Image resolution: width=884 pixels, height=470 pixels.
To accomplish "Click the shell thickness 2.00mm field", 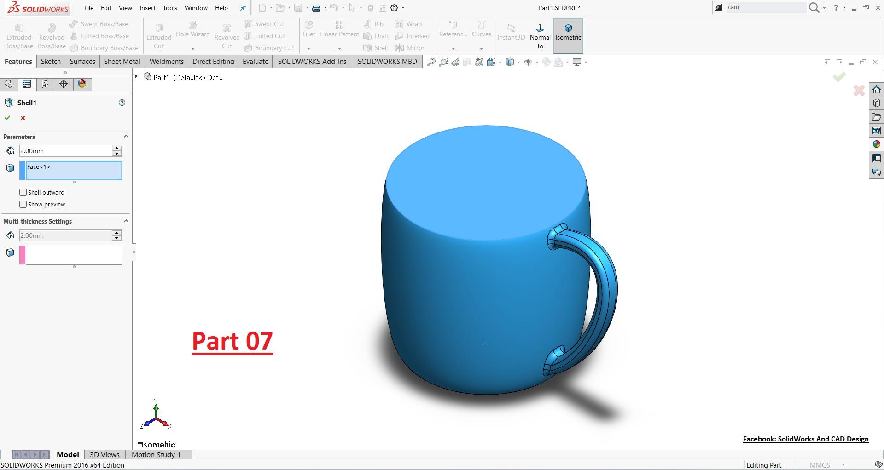I will click(x=64, y=151).
